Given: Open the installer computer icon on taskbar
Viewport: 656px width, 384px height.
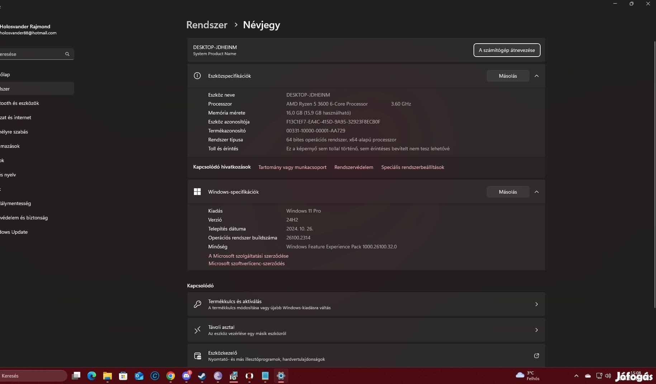Looking at the screenshot, I should 234,376.
